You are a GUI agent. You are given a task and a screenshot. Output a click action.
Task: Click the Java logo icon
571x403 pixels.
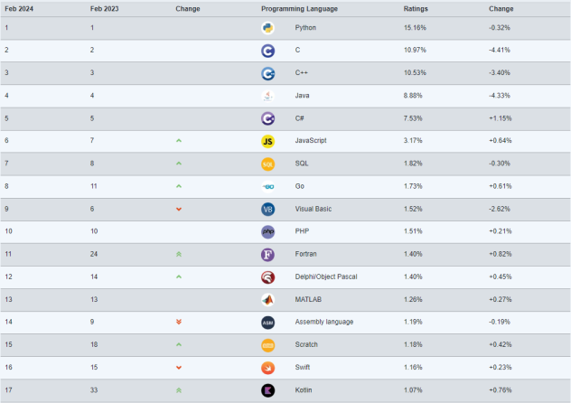(267, 96)
